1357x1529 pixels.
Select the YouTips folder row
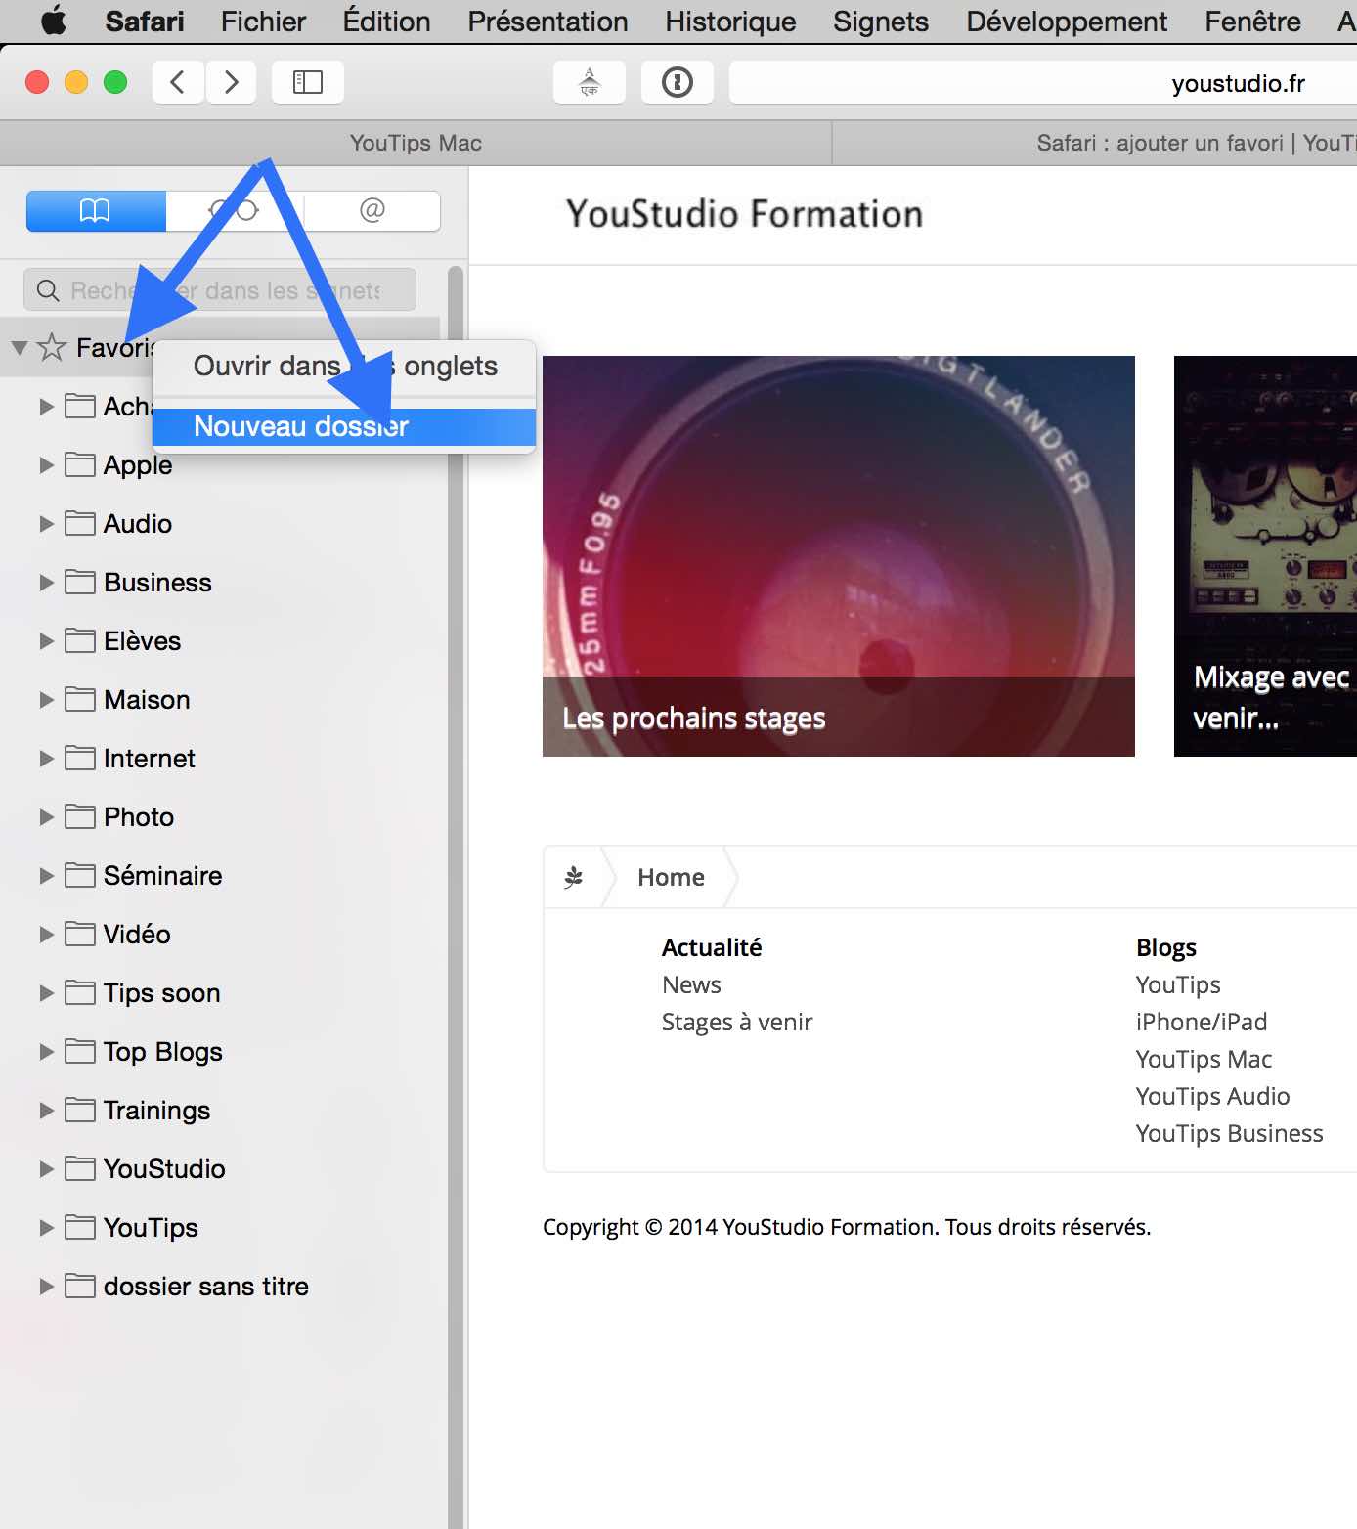coord(220,1227)
